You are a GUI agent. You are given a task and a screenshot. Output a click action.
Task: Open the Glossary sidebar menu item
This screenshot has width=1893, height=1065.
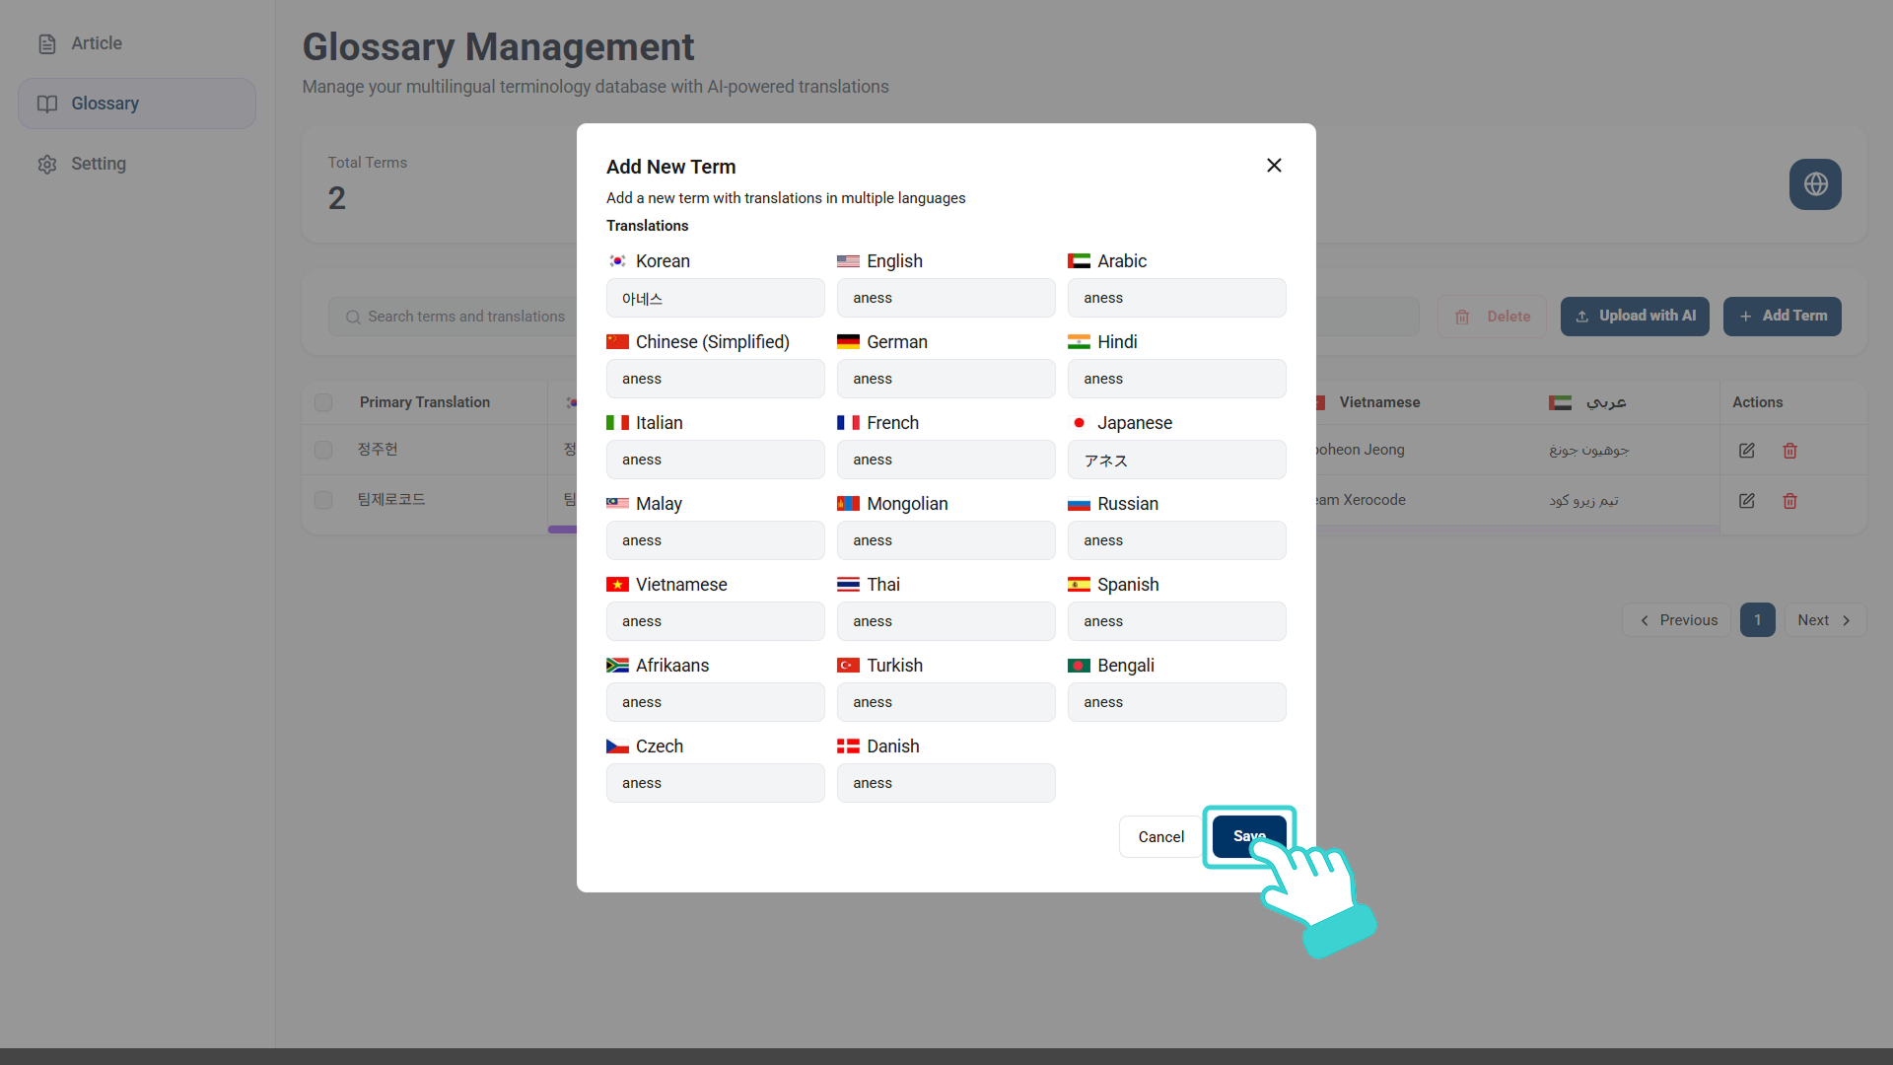click(x=137, y=104)
